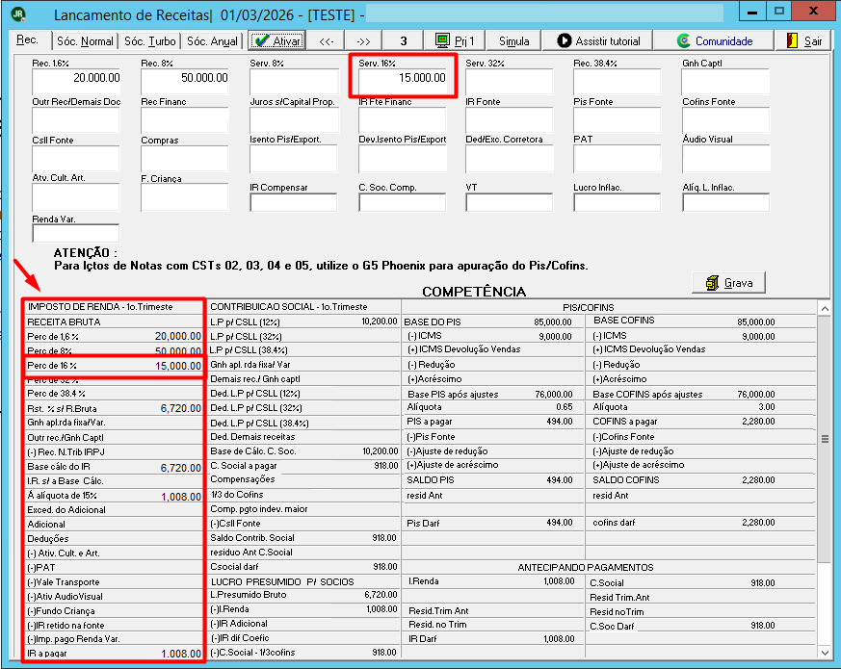Click the period number 3 button
The image size is (841, 669).
tap(404, 41)
